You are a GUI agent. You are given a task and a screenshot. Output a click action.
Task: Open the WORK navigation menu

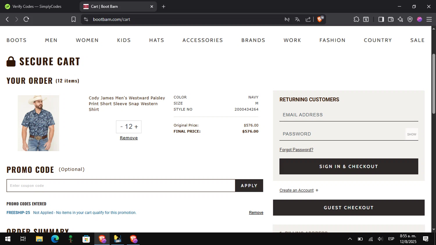tap(292, 40)
